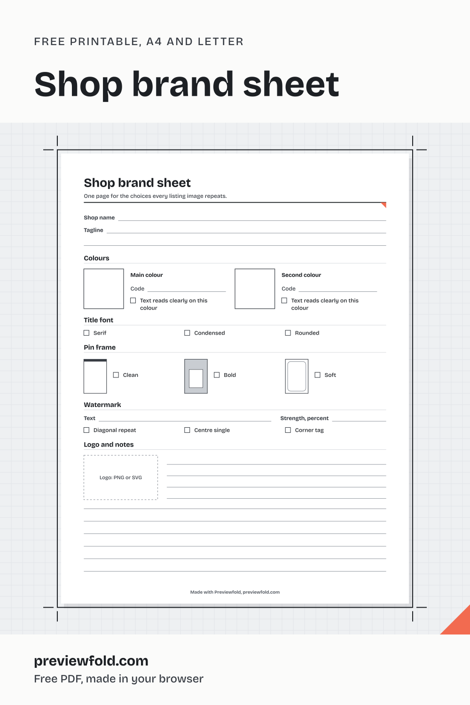This screenshot has height=705, width=470.
Task: Click the previewfold.com heading at bottom
Action: coord(91,661)
